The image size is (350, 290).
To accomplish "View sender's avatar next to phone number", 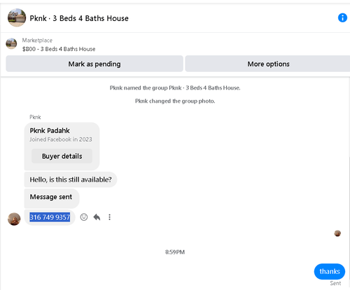I will tap(14, 219).
